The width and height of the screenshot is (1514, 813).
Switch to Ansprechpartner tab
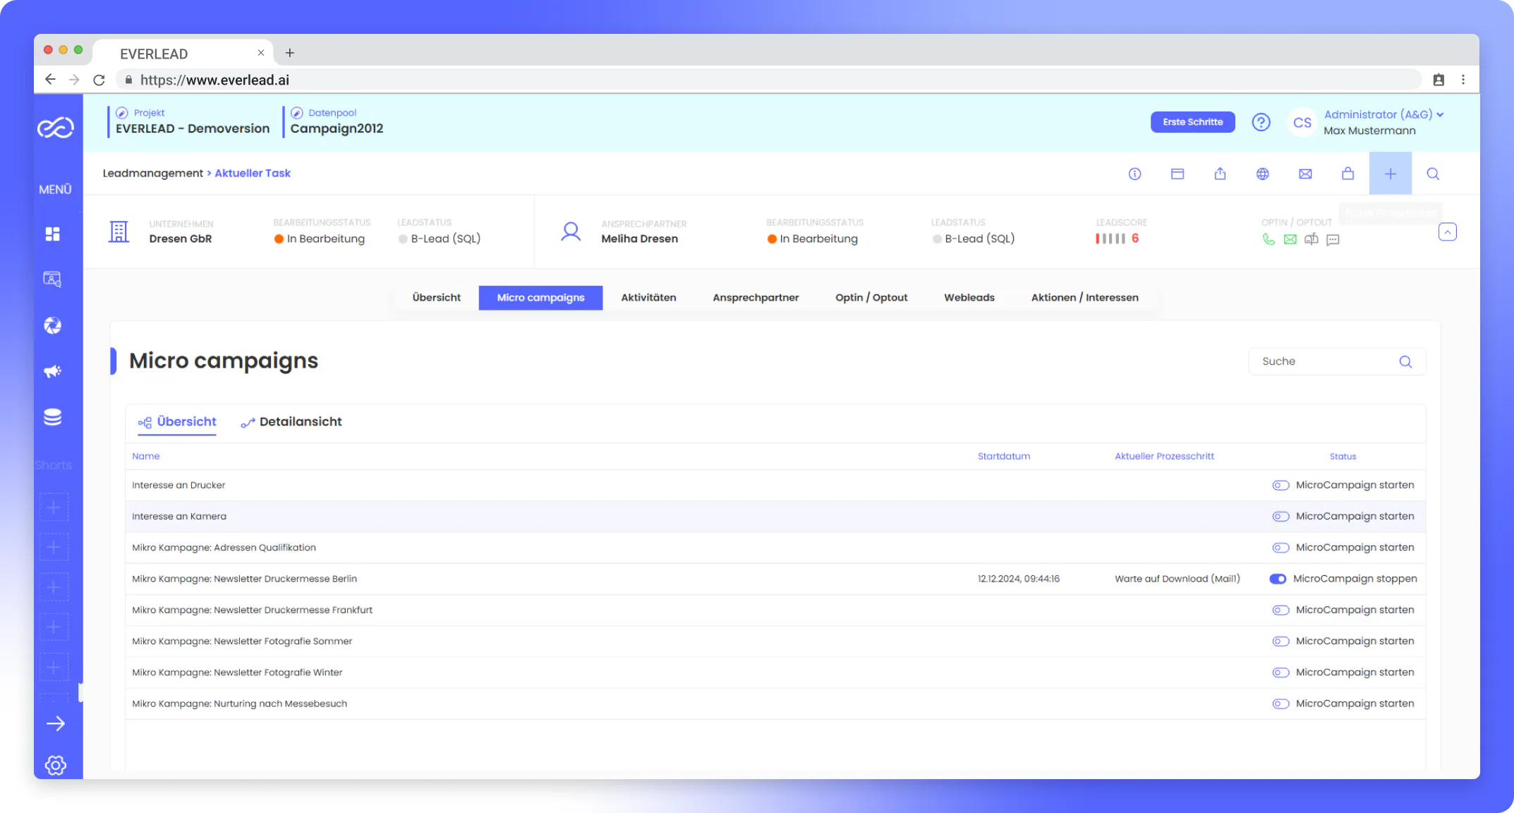coord(756,298)
